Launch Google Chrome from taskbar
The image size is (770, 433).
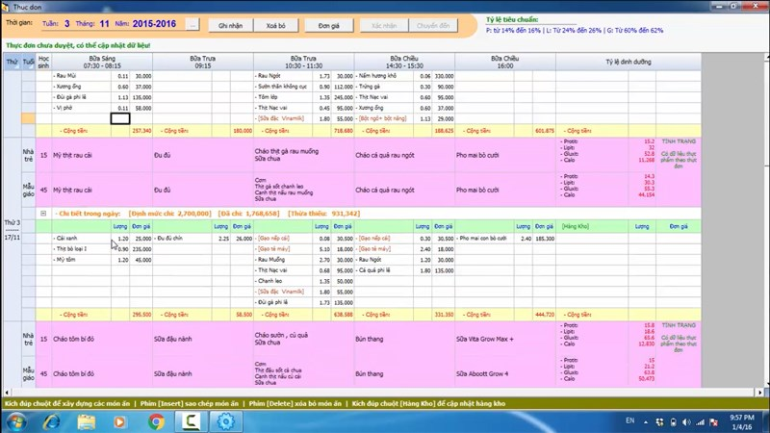tap(156, 421)
